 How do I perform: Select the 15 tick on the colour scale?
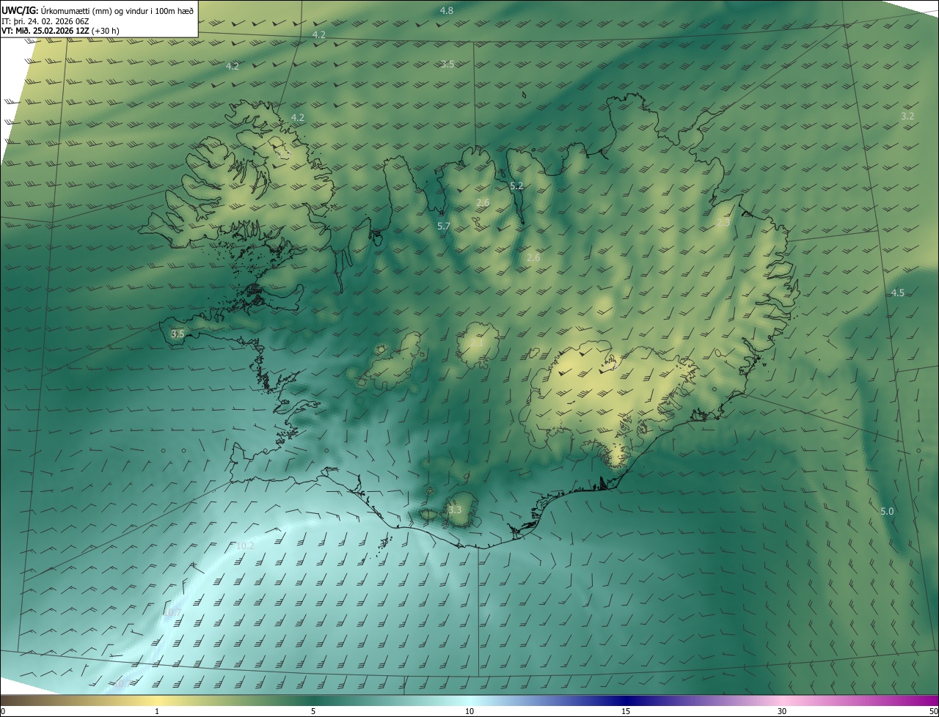[x=626, y=711]
